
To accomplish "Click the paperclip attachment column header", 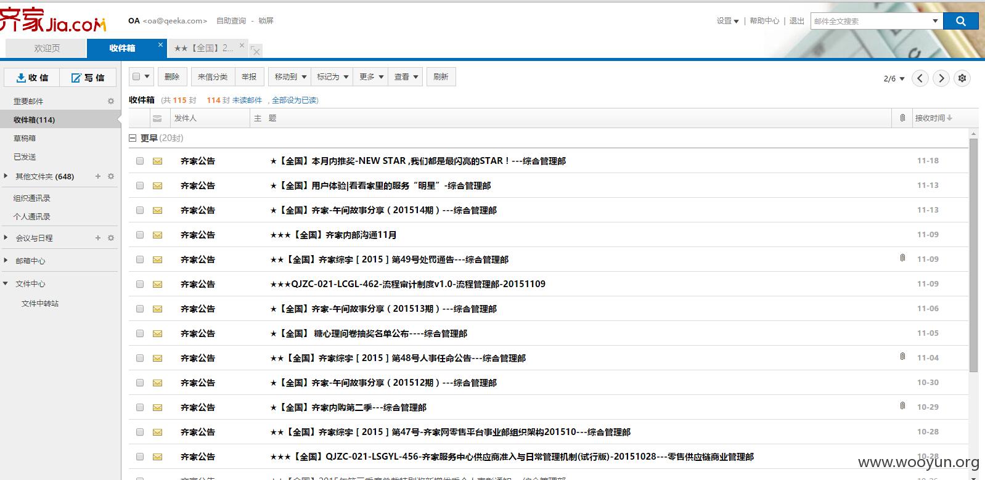I will coord(902,118).
